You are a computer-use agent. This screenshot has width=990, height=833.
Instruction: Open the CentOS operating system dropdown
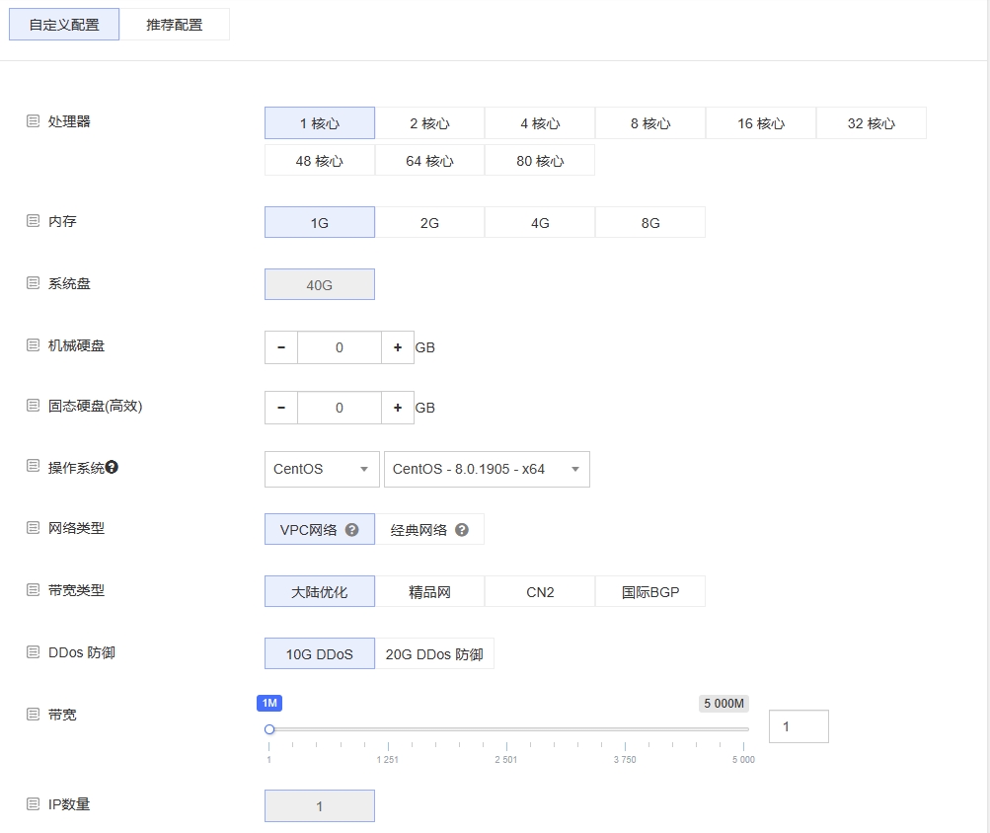click(x=322, y=470)
